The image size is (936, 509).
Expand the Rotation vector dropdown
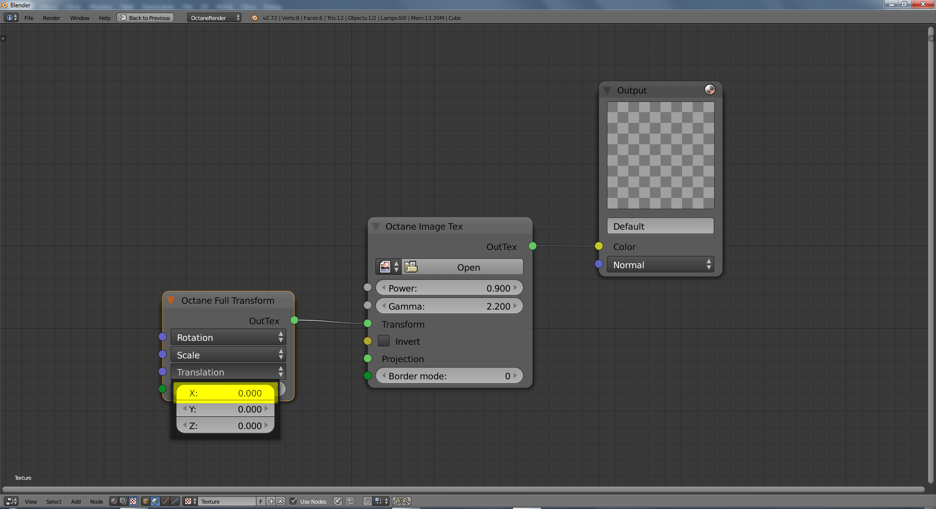[228, 337]
